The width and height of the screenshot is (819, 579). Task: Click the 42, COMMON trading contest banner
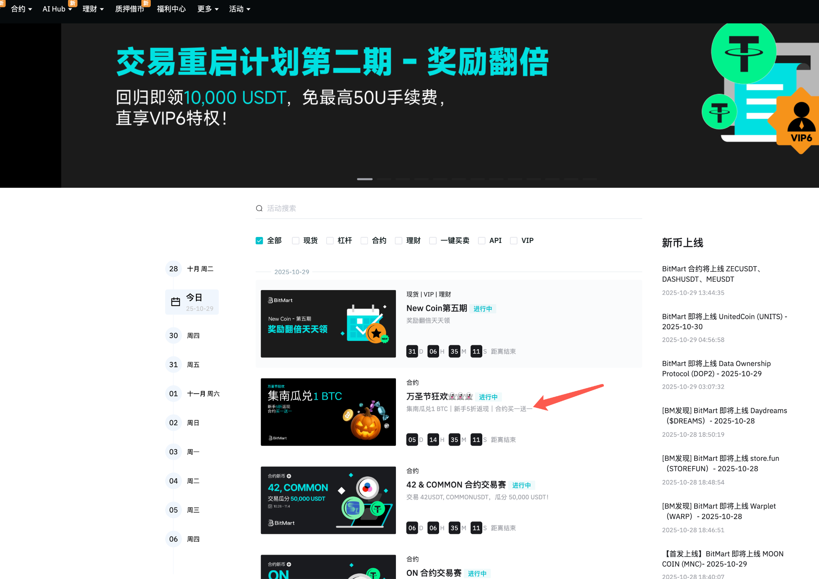[328, 500]
